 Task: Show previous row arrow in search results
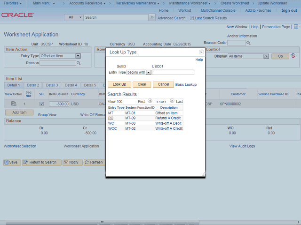pos(150,101)
